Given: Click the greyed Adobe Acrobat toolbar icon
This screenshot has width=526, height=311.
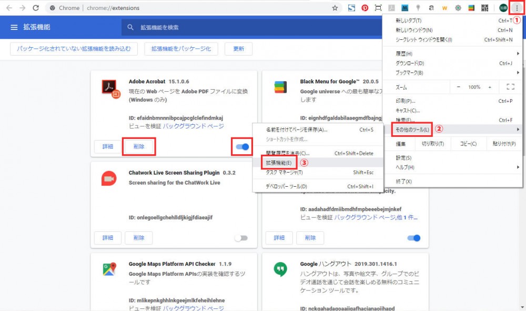Looking at the screenshot, I should click(x=391, y=8).
